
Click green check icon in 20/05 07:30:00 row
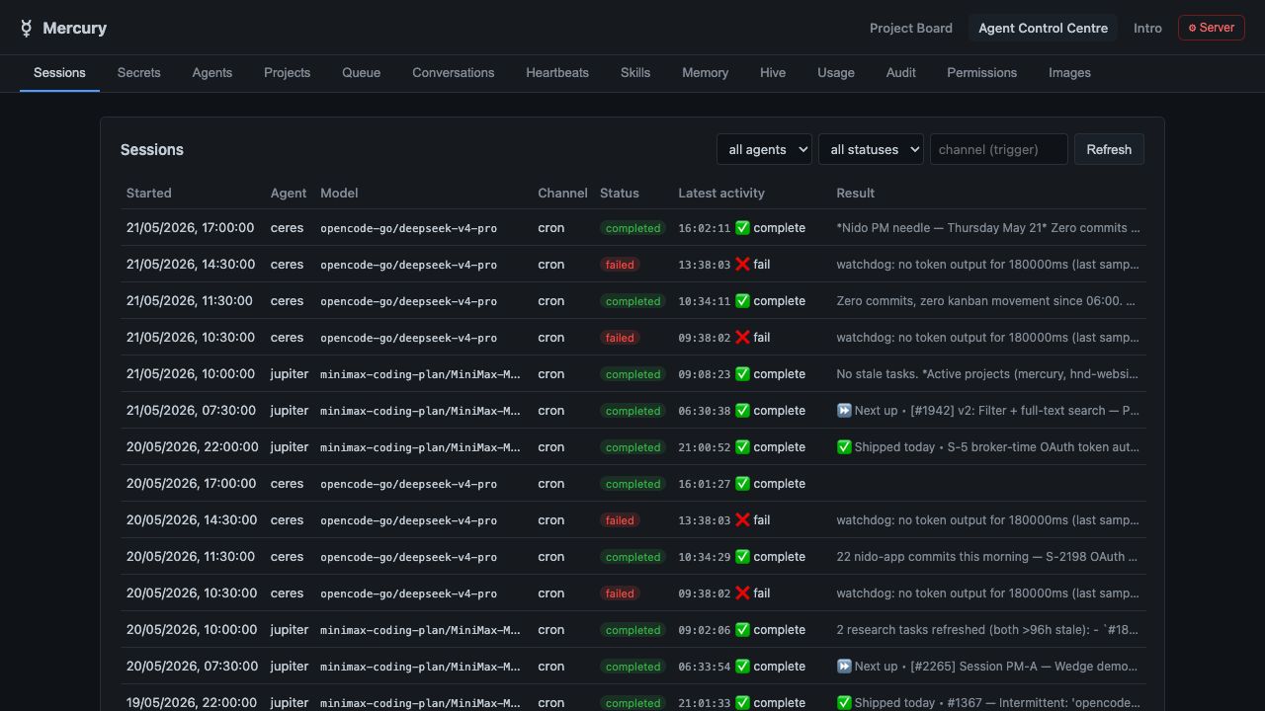pyautogui.click(x=742, y=666)
